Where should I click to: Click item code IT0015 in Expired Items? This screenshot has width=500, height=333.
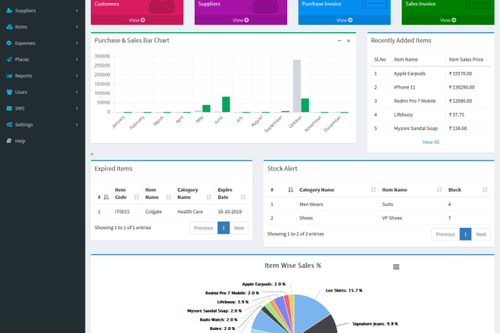[x=122, y=212]
